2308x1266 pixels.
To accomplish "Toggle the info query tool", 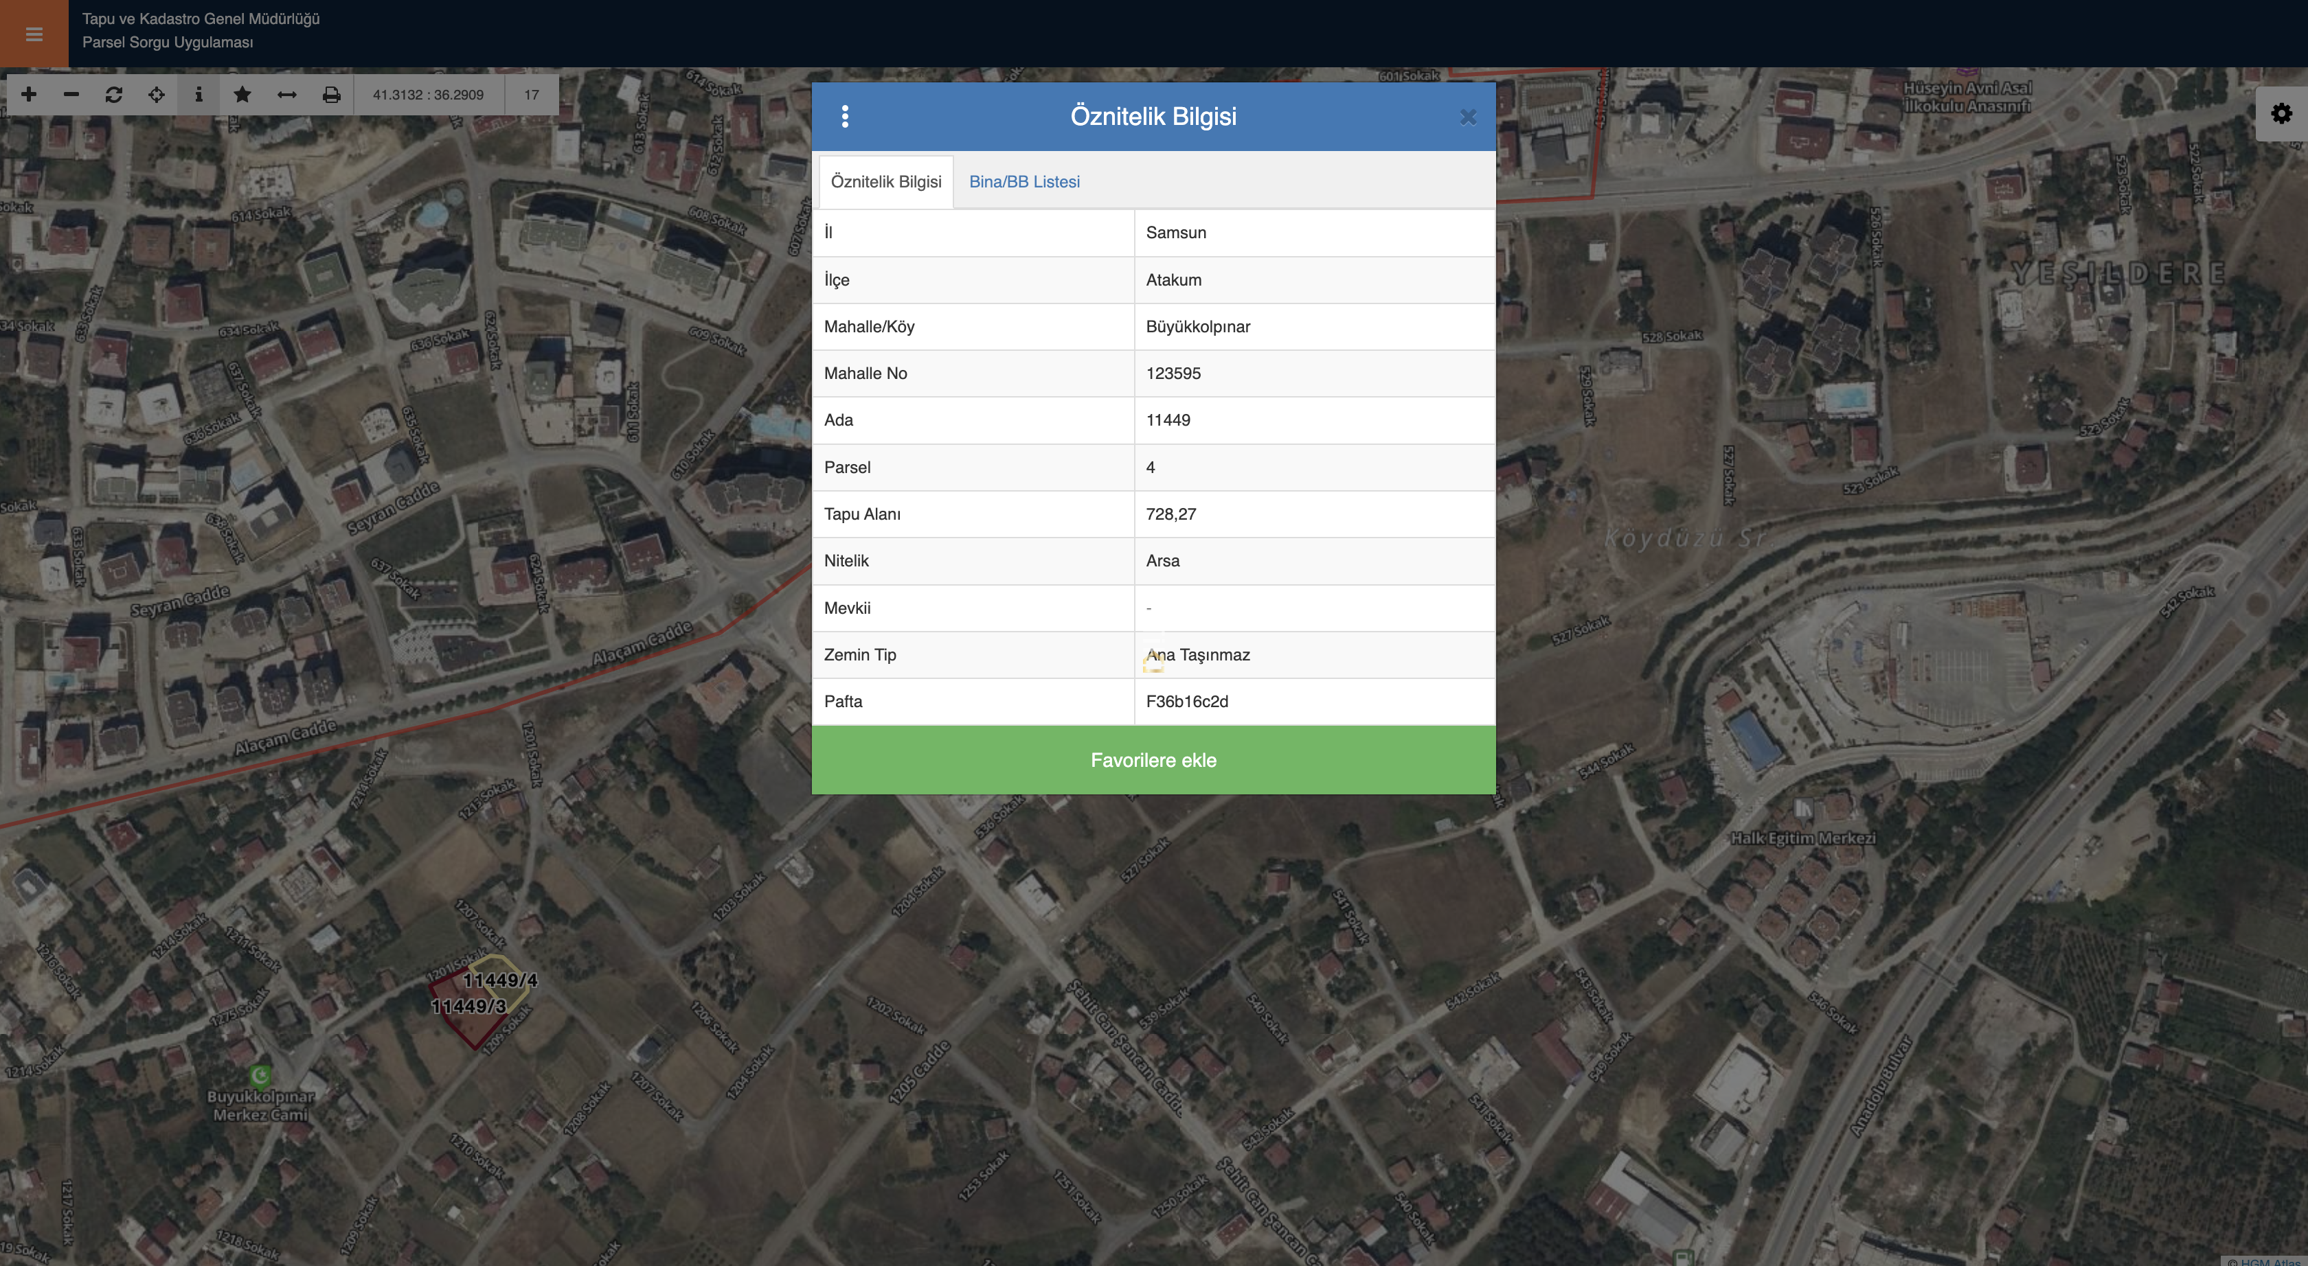I will [199, 95].
